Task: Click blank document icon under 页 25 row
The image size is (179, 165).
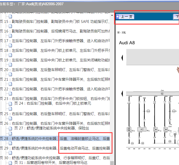Action: click(x=10, y=118)
